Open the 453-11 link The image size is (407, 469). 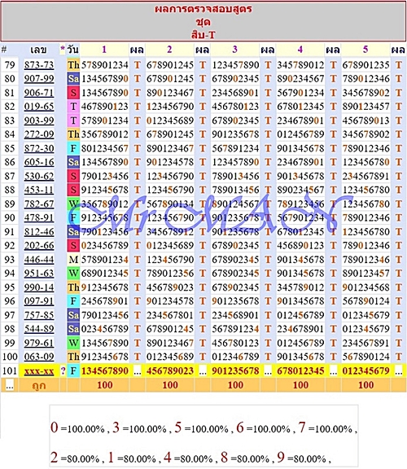(39, 190)
